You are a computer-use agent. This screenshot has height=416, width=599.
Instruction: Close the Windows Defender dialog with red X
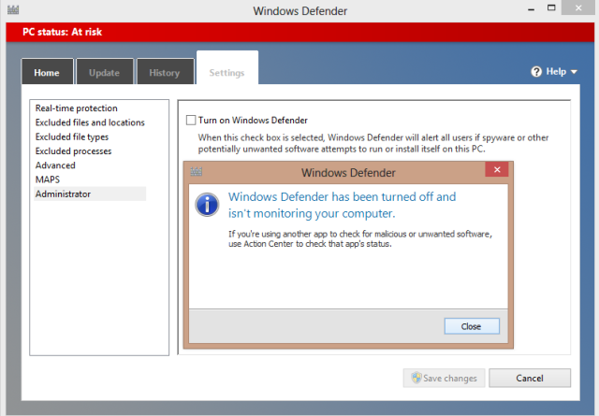point(497,169)
